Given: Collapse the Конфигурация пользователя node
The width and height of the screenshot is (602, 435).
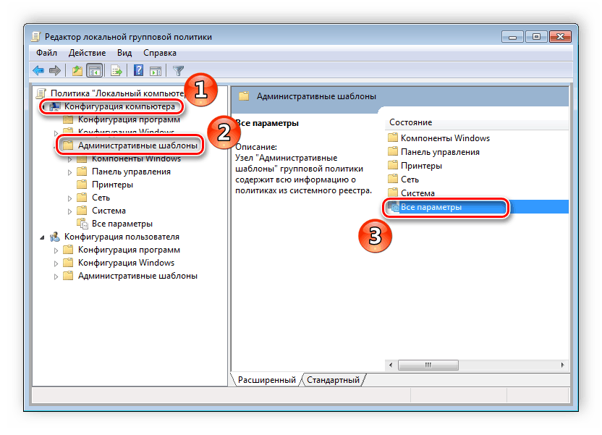Looking at the screenshot, I should pyautogui.click(x=42, y=237).
